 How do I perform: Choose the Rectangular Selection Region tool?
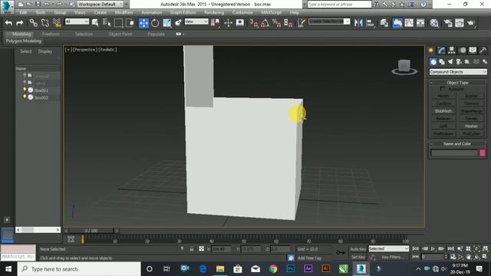pyautogui.click(x=118, y=23)
